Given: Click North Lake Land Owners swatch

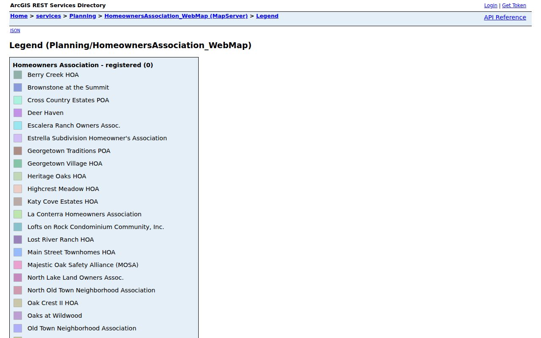Looking at the screenshot, I should click(x=18, y=278).
